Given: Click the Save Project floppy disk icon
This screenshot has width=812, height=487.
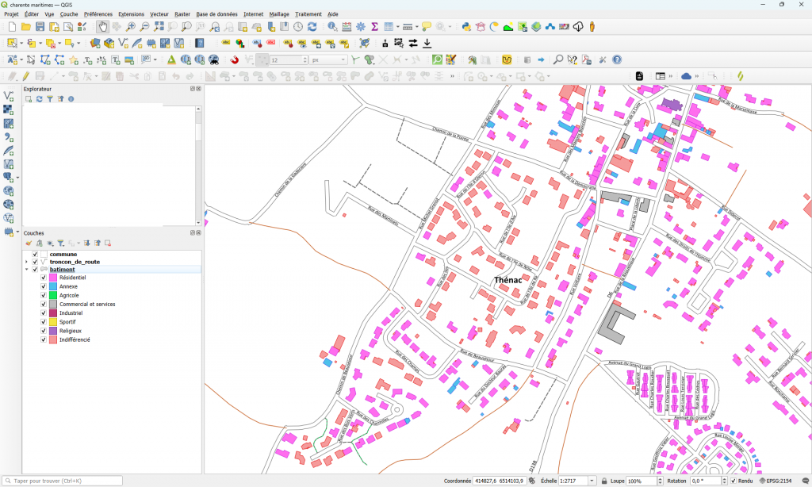Looking at the screenshot, I should (40, 27).
